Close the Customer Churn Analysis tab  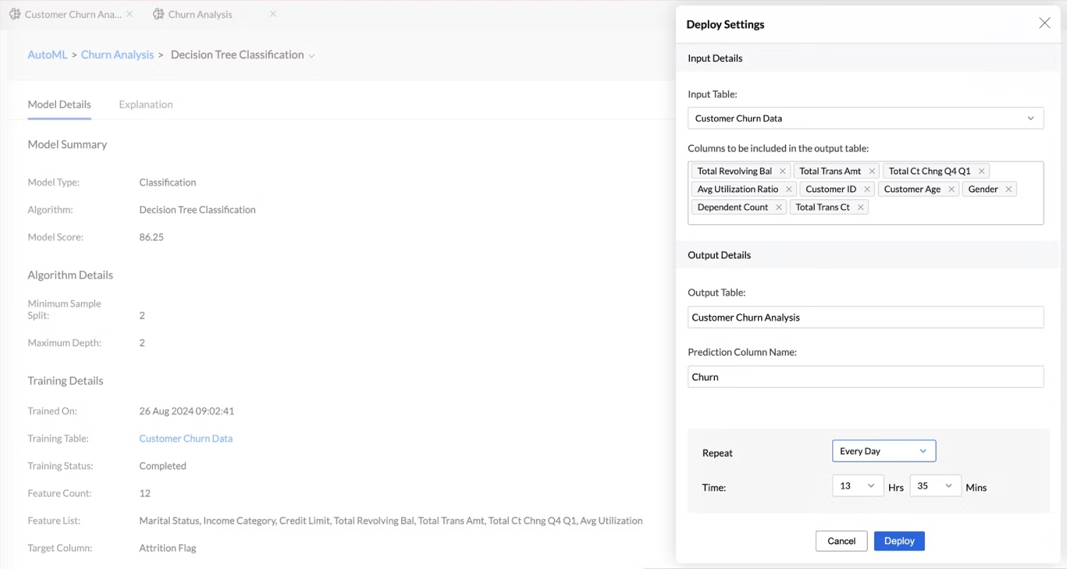coord(129,14)
